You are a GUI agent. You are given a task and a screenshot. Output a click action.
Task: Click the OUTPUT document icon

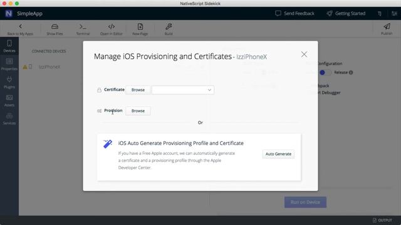(x=375, y=220)
